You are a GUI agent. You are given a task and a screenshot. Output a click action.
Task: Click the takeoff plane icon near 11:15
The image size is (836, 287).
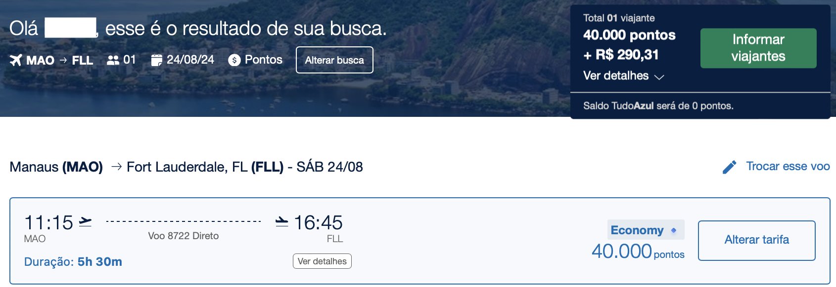[85, 222]
